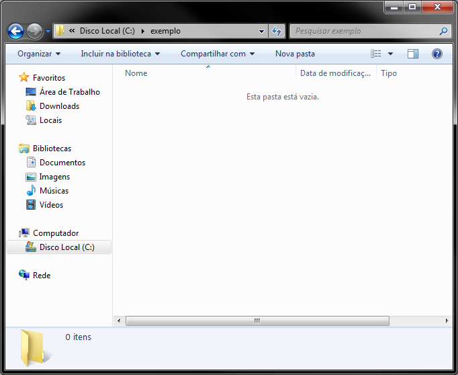Go back with the blue Back arrow

(15, 31)
